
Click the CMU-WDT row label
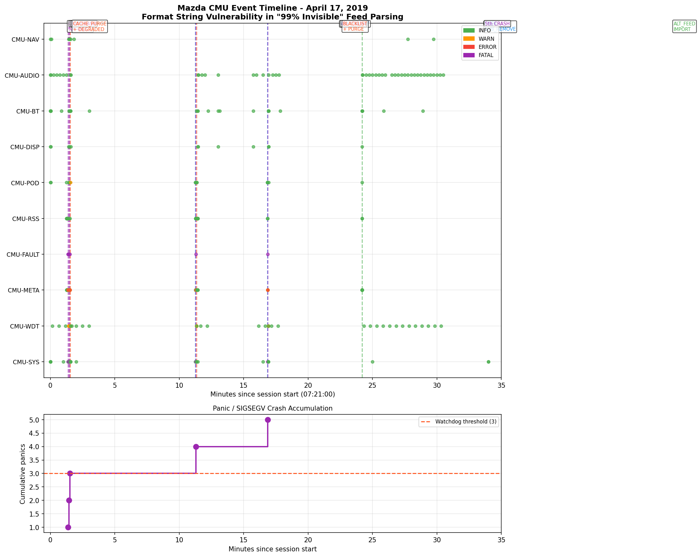pyautogui.click(x=25, y=326)
